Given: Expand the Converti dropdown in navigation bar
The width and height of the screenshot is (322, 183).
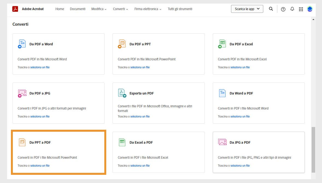Looking at the screenshot, I should point(120,9).
